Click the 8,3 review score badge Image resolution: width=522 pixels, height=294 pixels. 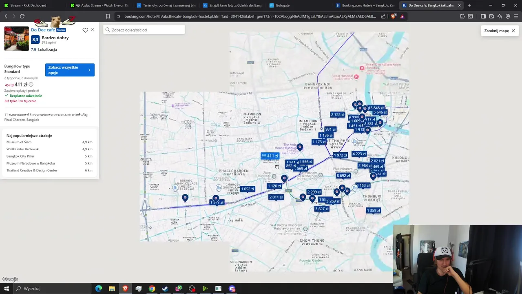pos(35,40)
